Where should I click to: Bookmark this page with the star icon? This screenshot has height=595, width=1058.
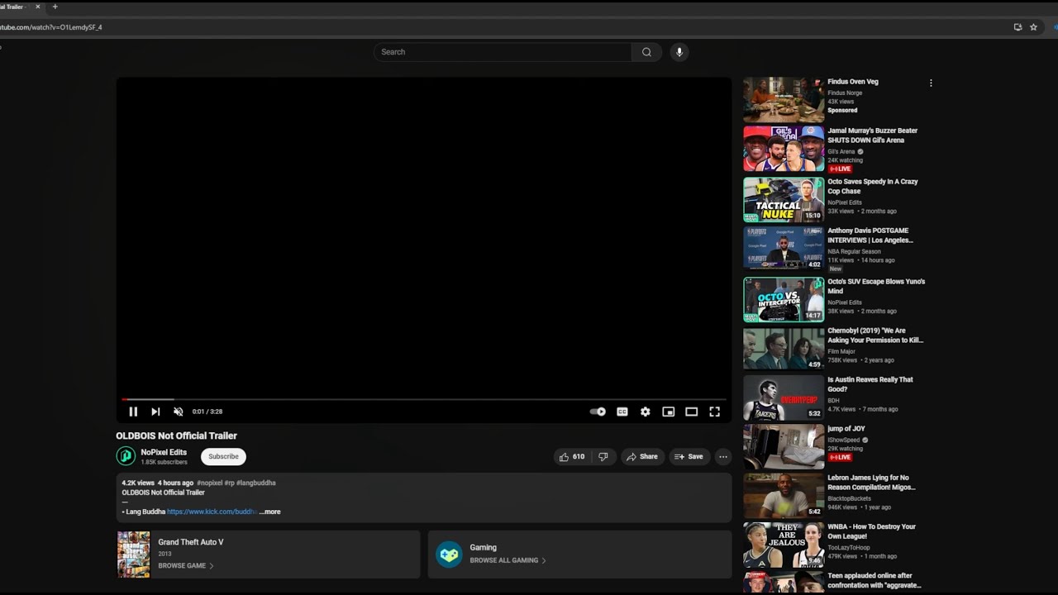[x=1033, y=27]
